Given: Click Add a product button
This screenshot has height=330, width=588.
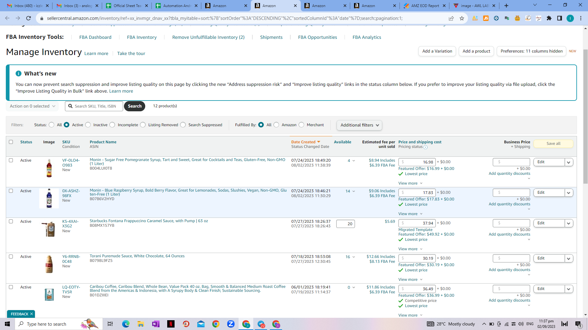Looking at the screenshot, I should (x=476, y=51).
